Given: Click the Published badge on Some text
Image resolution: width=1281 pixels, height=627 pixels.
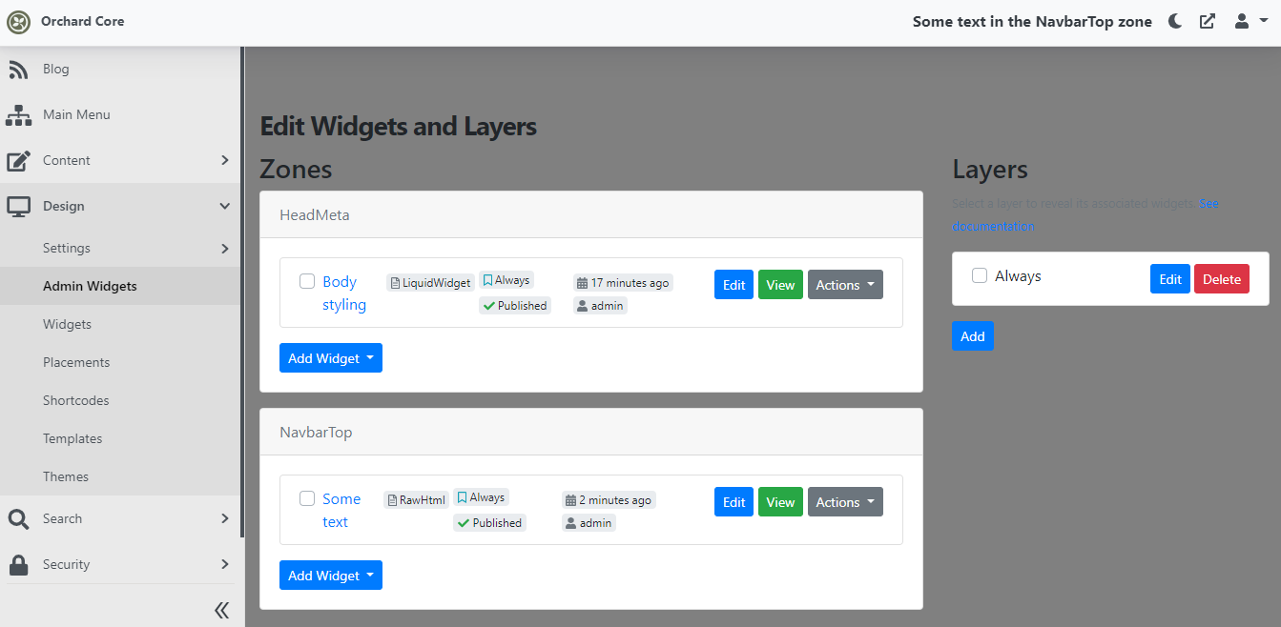Looking at the screenshot, I should [x=489, y=523].
